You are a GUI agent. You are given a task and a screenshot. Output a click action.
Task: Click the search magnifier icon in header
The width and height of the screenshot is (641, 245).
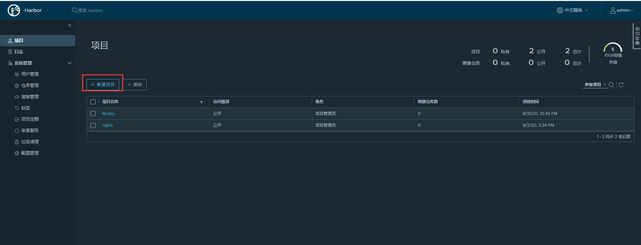point(74,10)
